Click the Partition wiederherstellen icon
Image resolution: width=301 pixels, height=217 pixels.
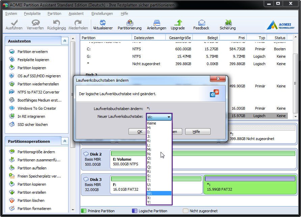click(x=12, y=84)
